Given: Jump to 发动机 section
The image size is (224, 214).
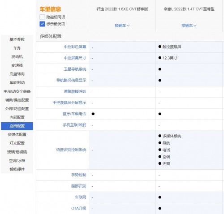Looking at the screenshot, I should 17,57.
